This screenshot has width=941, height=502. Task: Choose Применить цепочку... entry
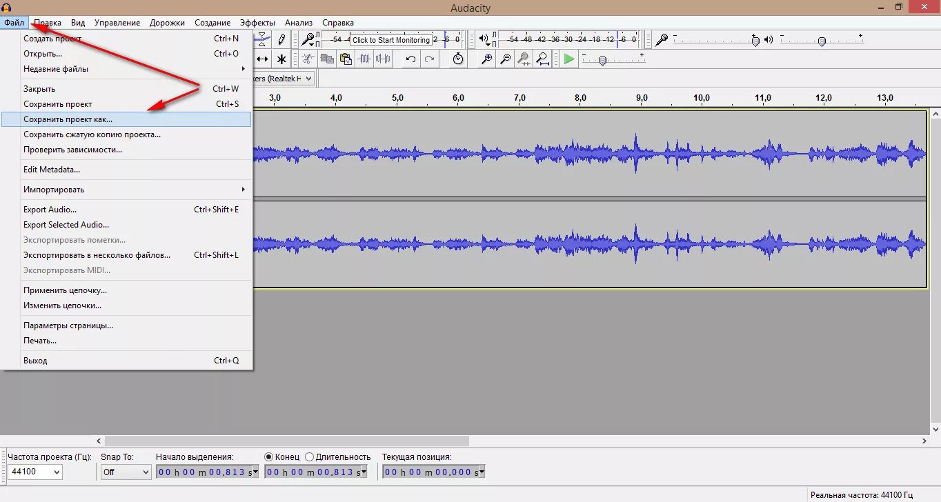(x=136, y=290)
